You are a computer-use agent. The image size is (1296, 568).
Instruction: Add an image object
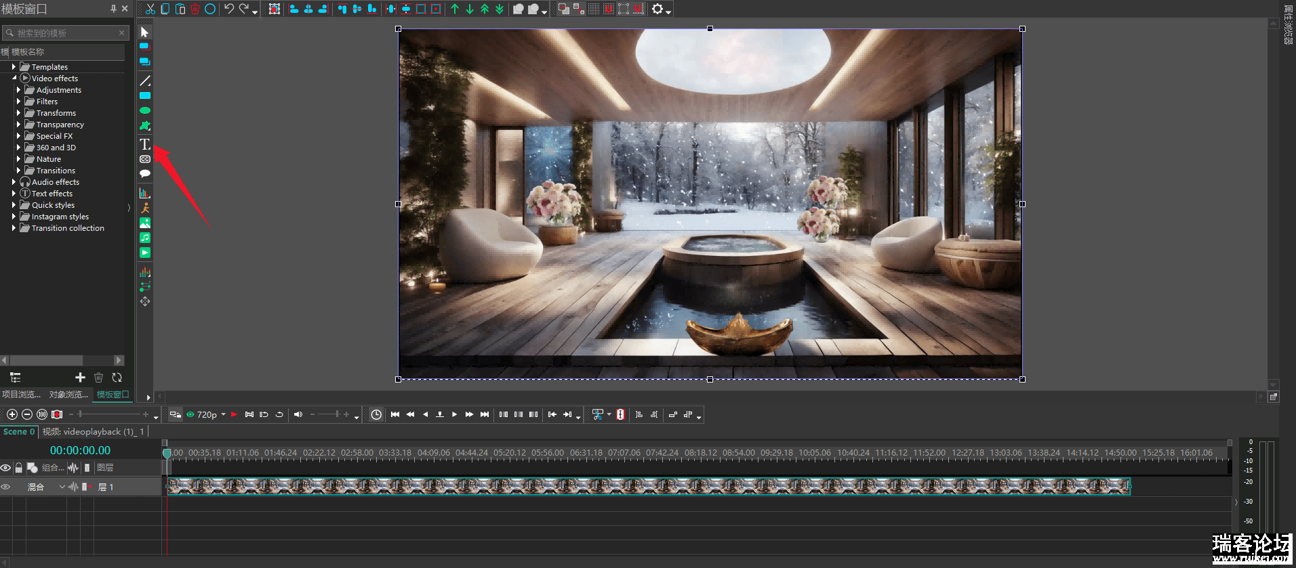145,223
